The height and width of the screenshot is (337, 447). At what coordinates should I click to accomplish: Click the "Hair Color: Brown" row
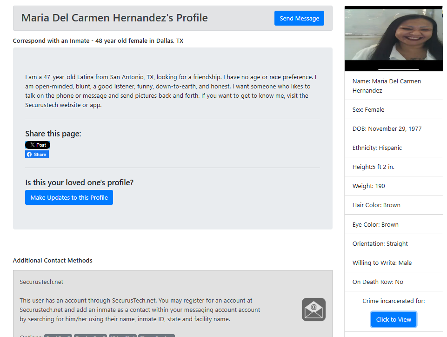(x=394, y=205)
